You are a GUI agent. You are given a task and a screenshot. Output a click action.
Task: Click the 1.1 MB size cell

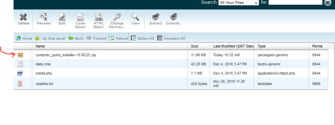click(197, 74)
